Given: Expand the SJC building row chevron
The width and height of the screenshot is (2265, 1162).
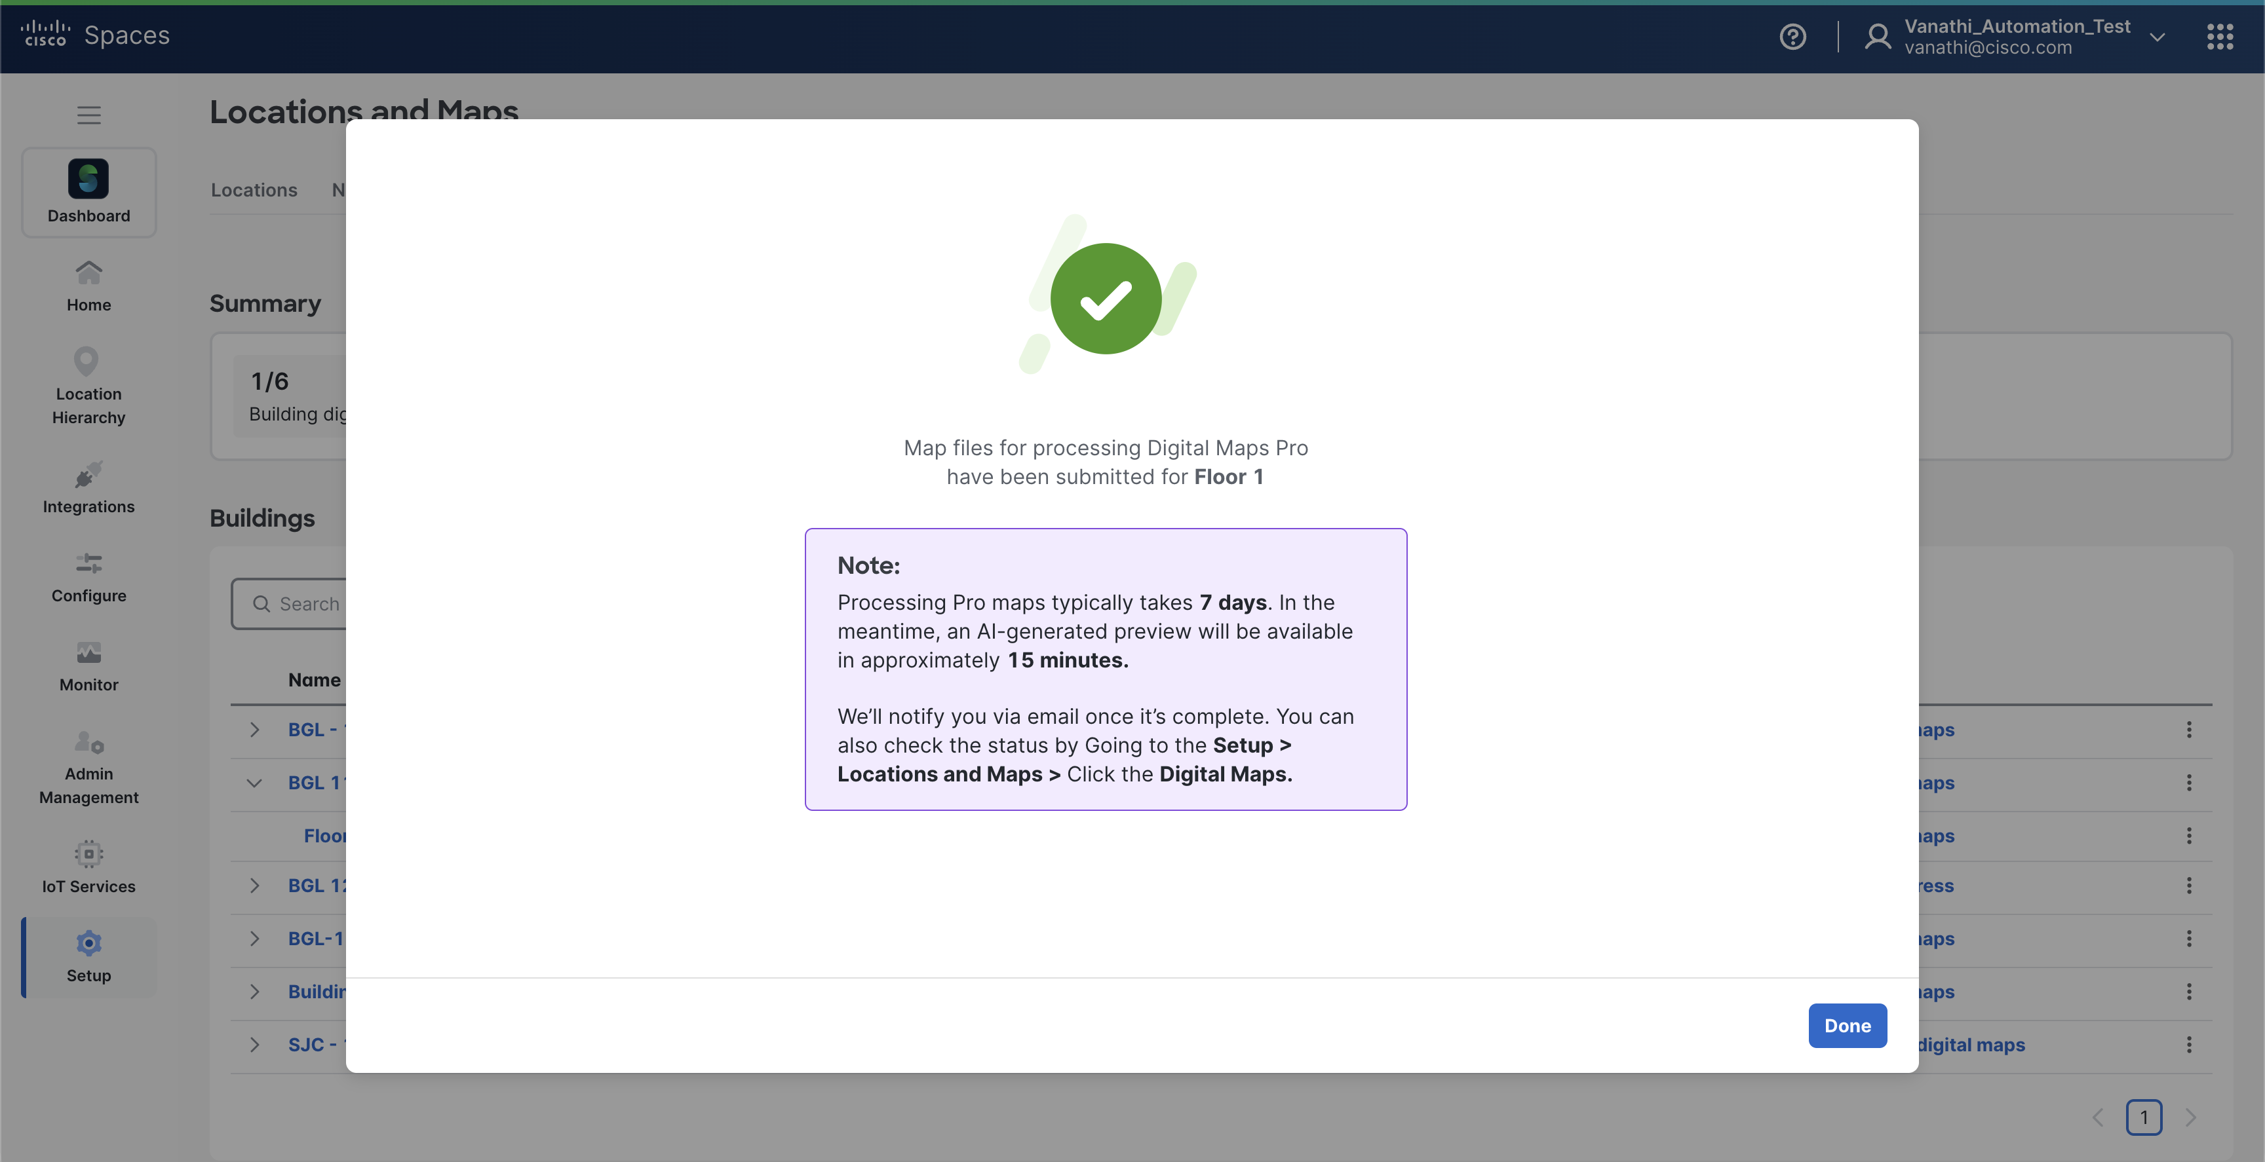Looking at the screenshot, I should tap(254, 1044).
